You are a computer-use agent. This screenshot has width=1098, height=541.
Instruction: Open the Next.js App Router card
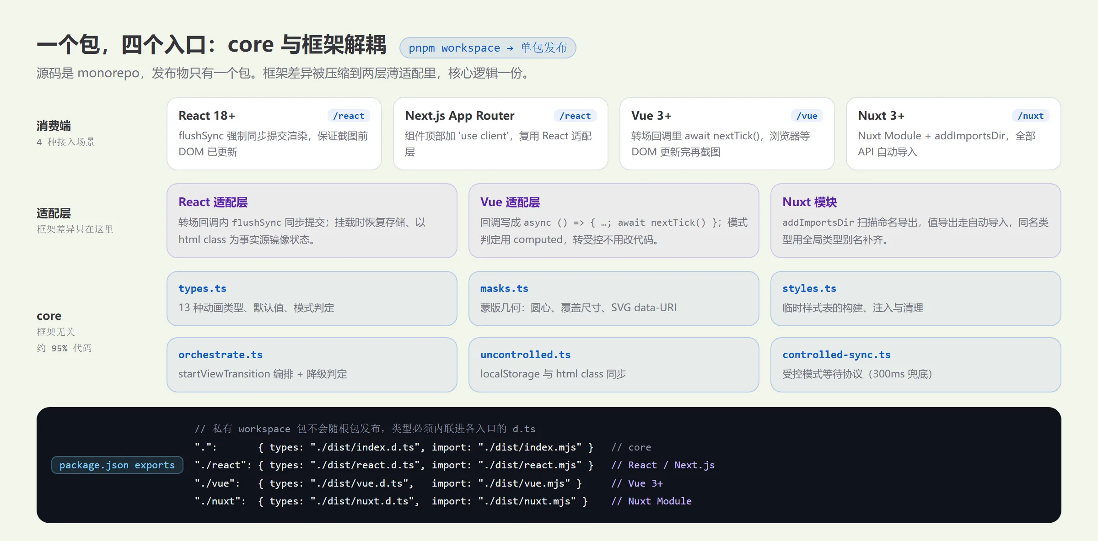tap(501, 133)
